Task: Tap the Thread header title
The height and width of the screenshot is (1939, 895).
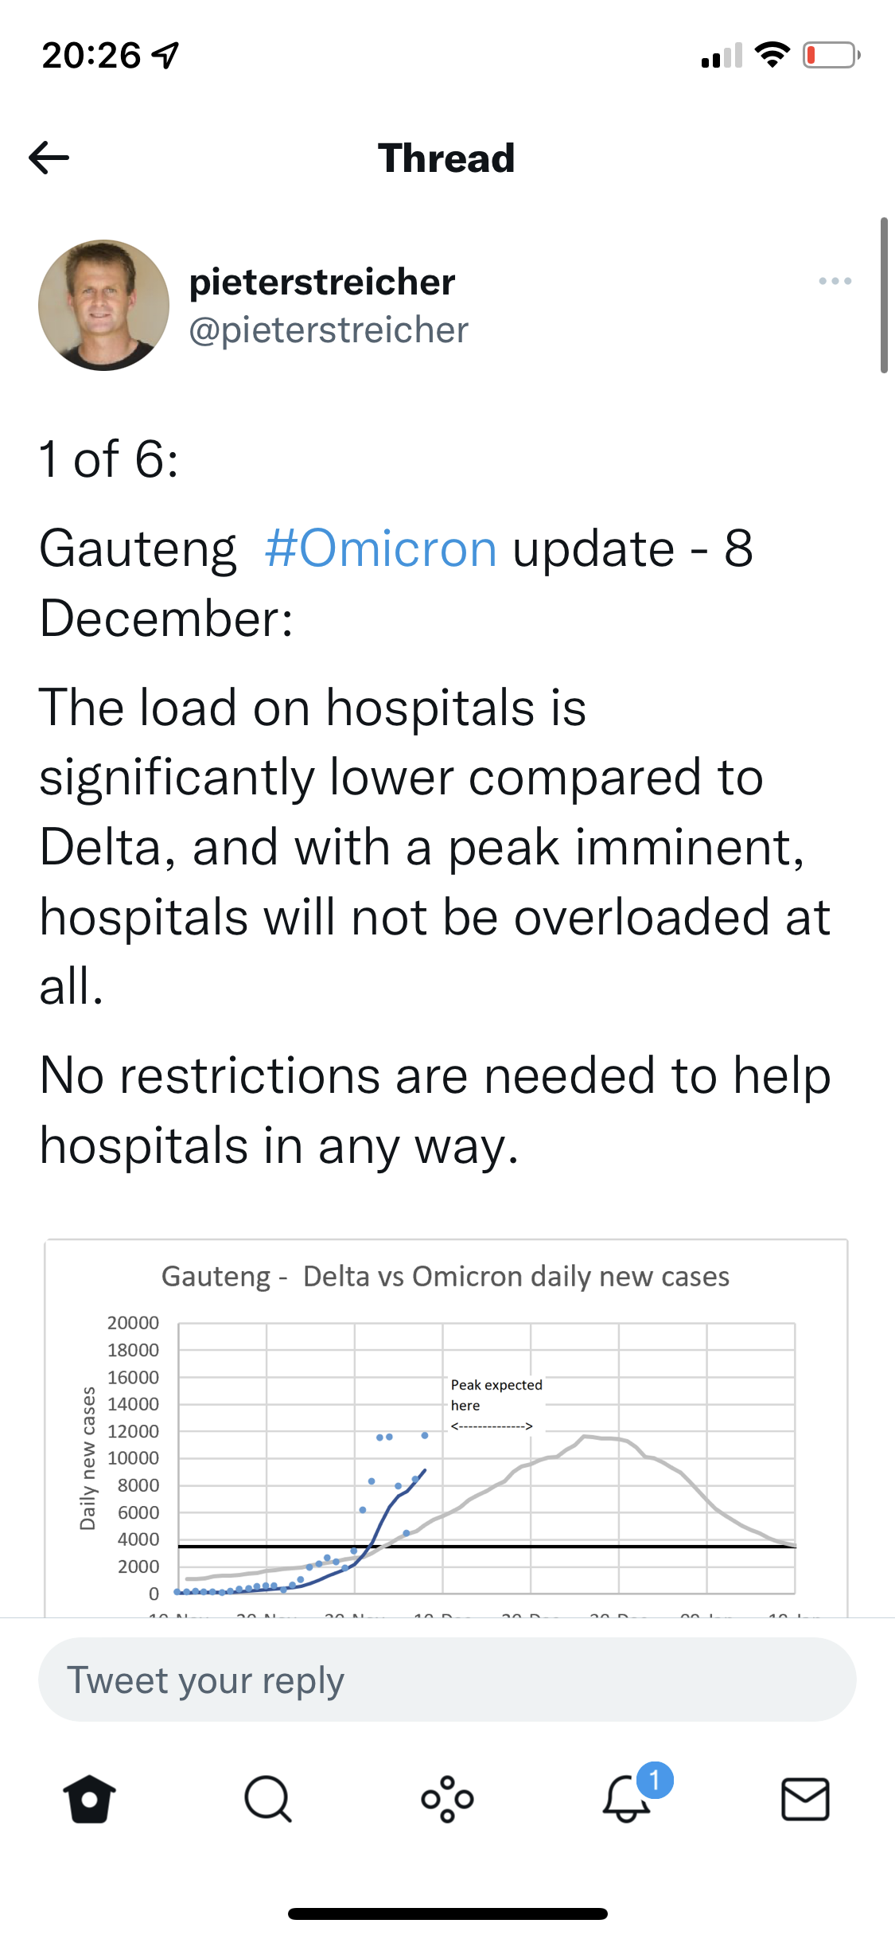Action: 446,158
